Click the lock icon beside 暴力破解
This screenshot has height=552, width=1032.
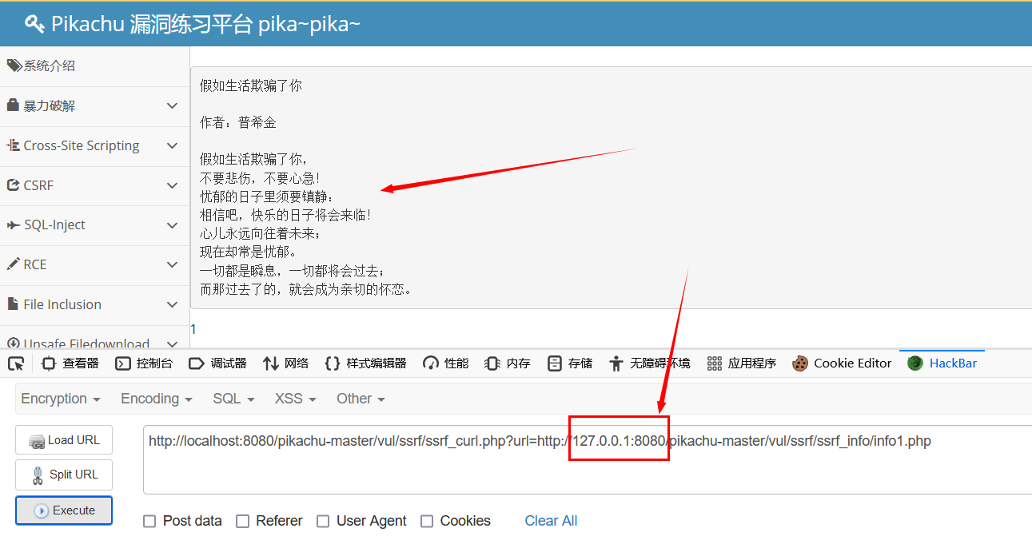coord(13,105)
